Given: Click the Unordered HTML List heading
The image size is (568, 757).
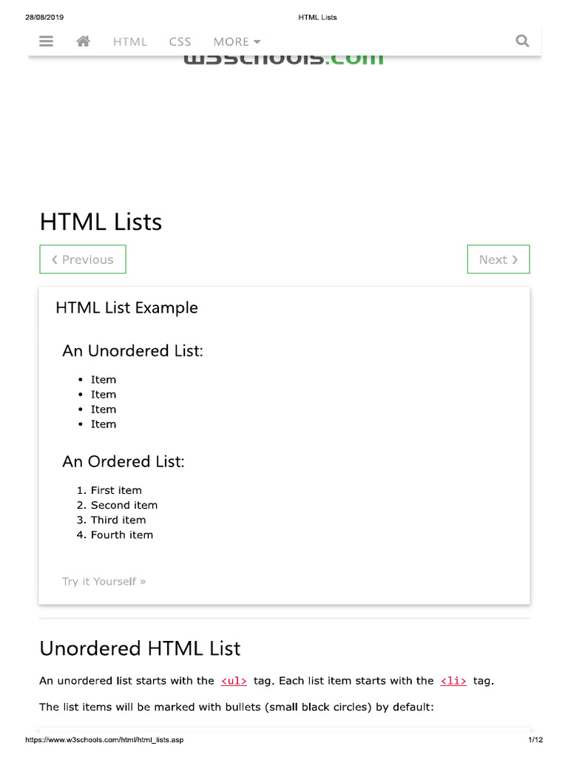Looking at the screenshot, I should pyautogui.click(x=140, y=648).
